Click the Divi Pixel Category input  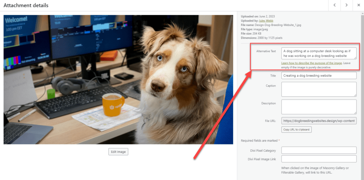click(319, 150)
